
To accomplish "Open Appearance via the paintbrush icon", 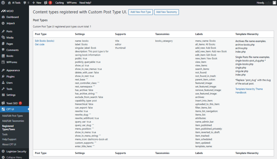I will point(3,70).
